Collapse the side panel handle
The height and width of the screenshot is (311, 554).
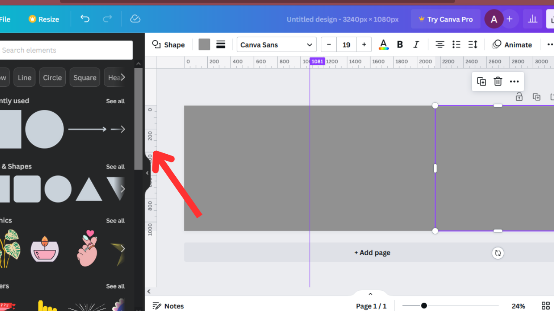pos(147,173)
